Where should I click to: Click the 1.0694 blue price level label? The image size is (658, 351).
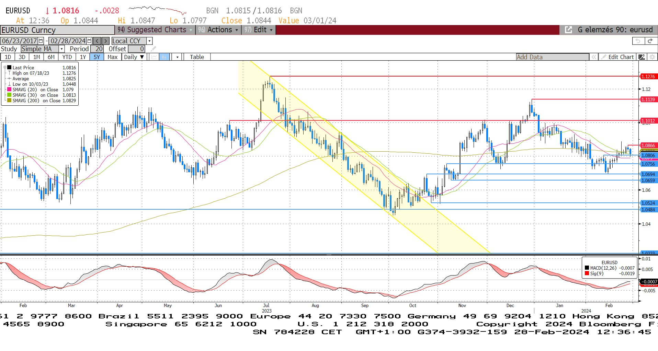coord(648,174)
